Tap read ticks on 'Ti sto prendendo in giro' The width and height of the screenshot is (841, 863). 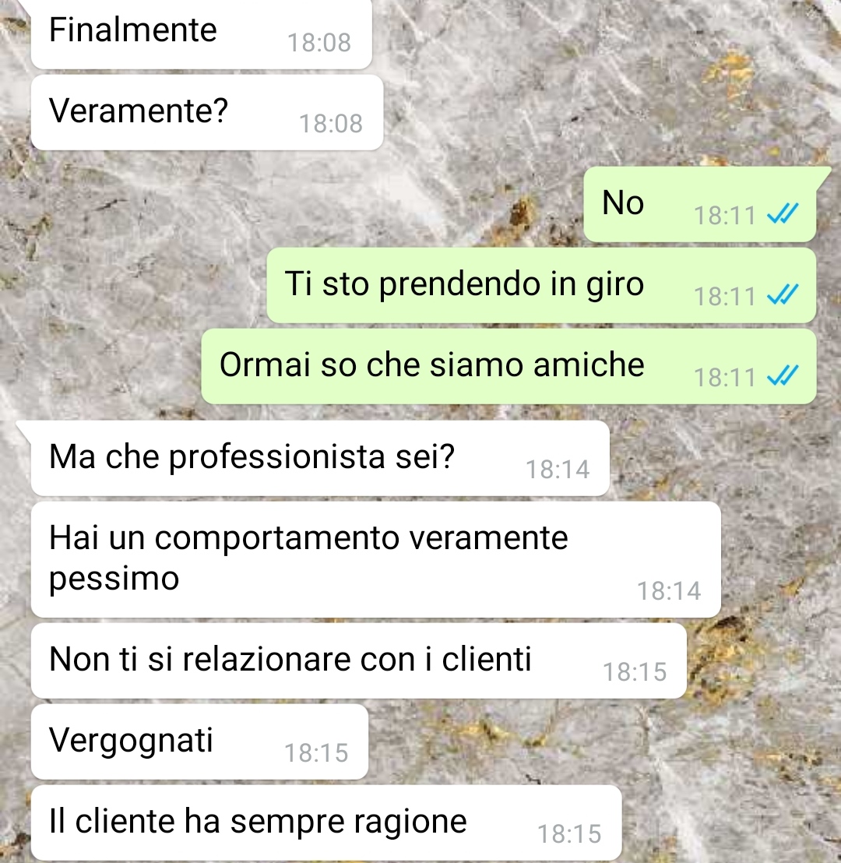(783, 294)
